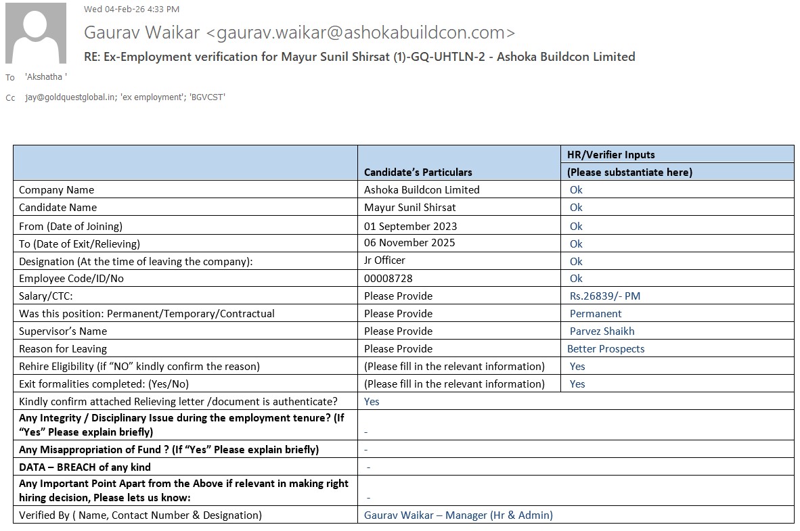Screen dimensions: 800x531
Task: Select Employee Code/ID/No label
Action: pos(71,279)
